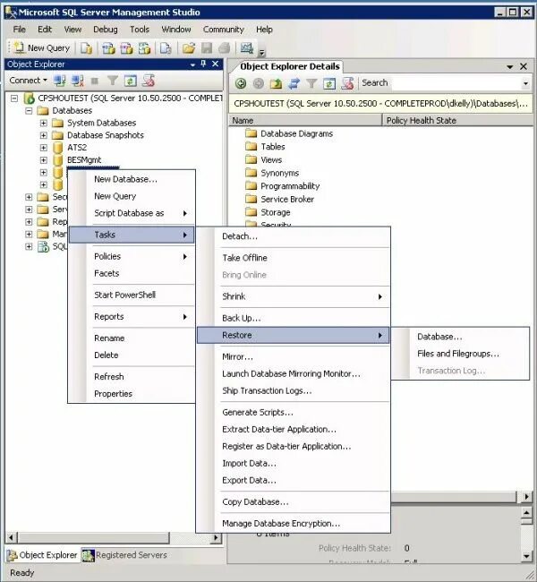Open the main toolbar overflow options arrow
The image size is (537, 582).
pyautogui.click(x=261, y=53)
